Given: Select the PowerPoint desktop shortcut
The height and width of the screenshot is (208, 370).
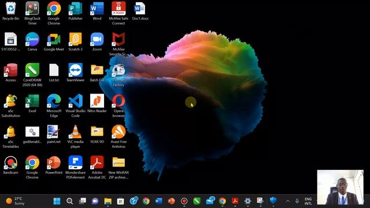Looking at the screenshot, I should [54, 165].
